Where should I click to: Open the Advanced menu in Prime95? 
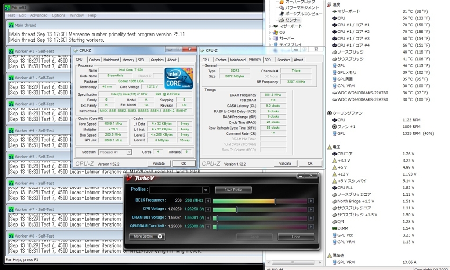point(39,15)
